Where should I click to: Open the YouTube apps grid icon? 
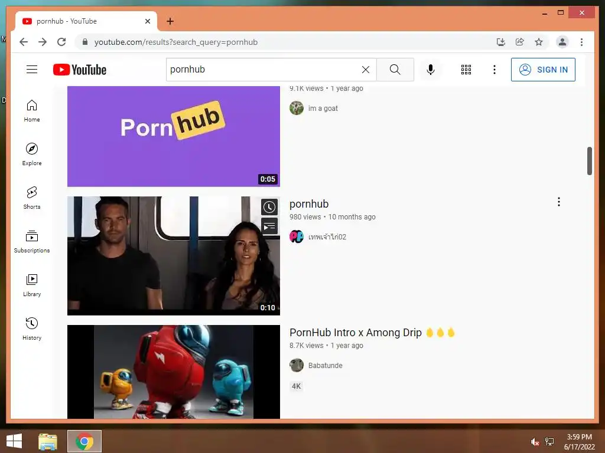pyautogui.click(x=466, y=70)
